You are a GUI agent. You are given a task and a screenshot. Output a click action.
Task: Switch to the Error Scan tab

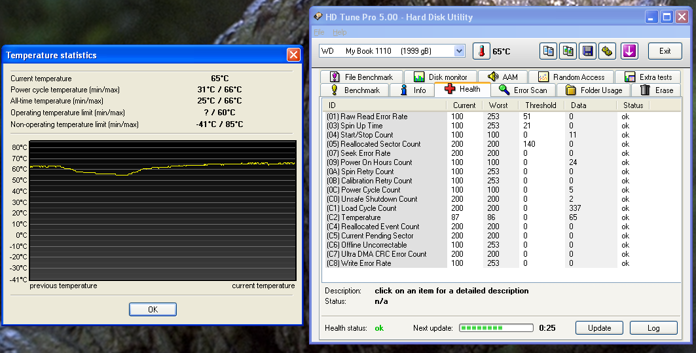click(x=523, y=90)
